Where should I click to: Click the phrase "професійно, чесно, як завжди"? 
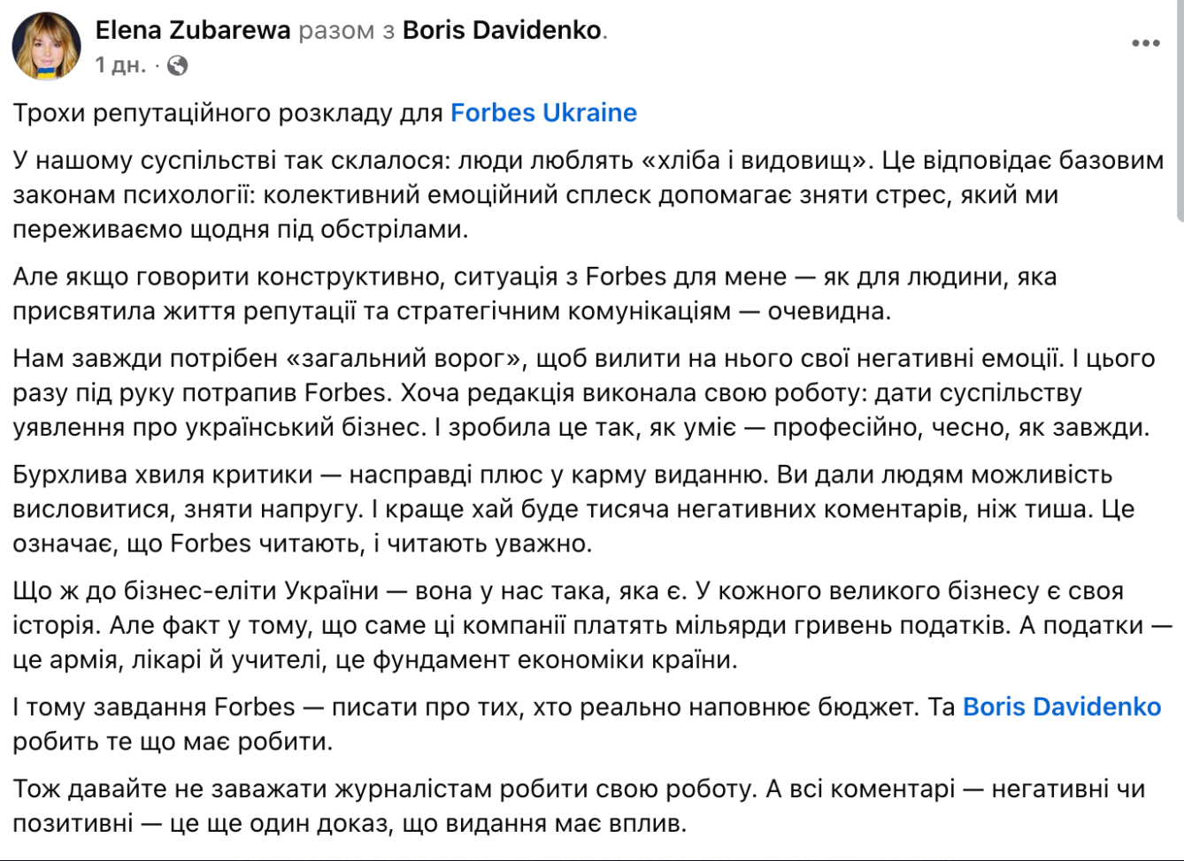pyautogui.click(x=961, y=428)
